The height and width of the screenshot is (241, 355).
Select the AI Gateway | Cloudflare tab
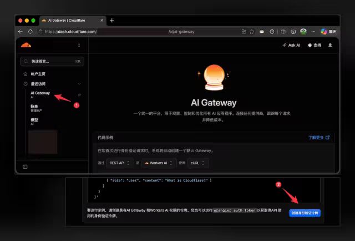(73, 21)
